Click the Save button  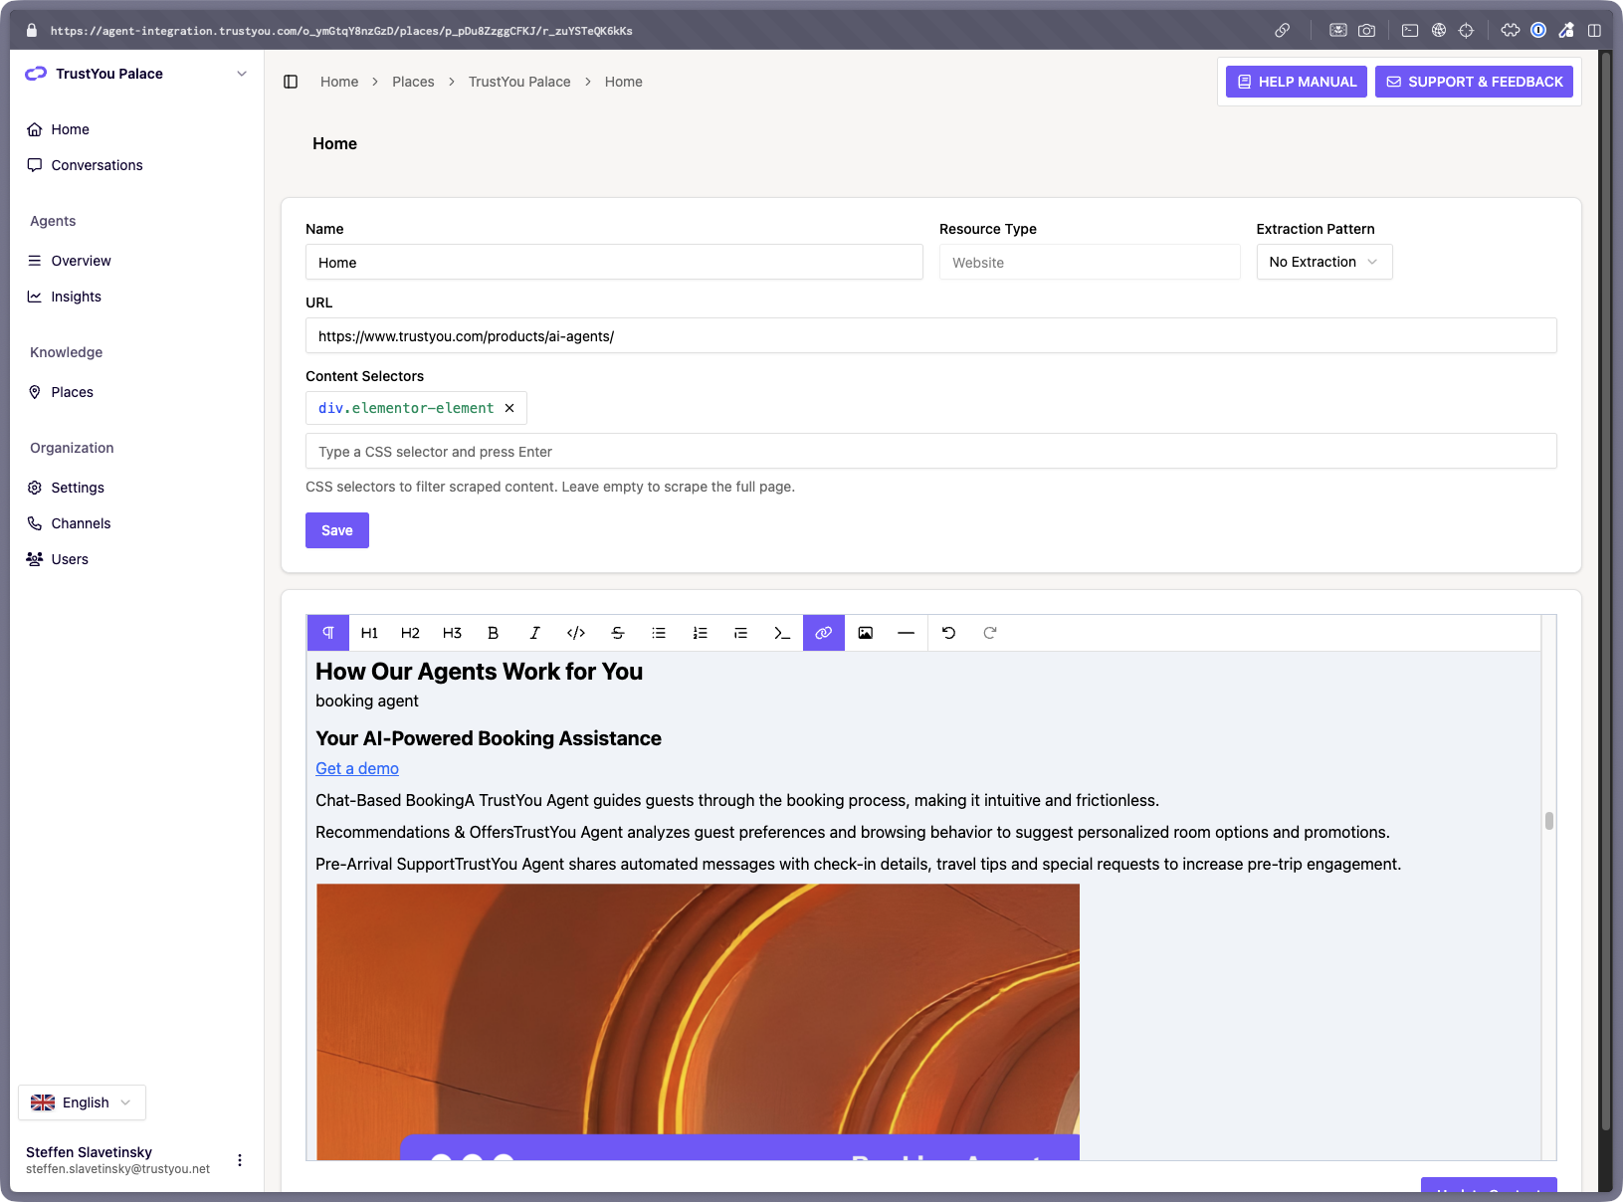click(337, 530)
